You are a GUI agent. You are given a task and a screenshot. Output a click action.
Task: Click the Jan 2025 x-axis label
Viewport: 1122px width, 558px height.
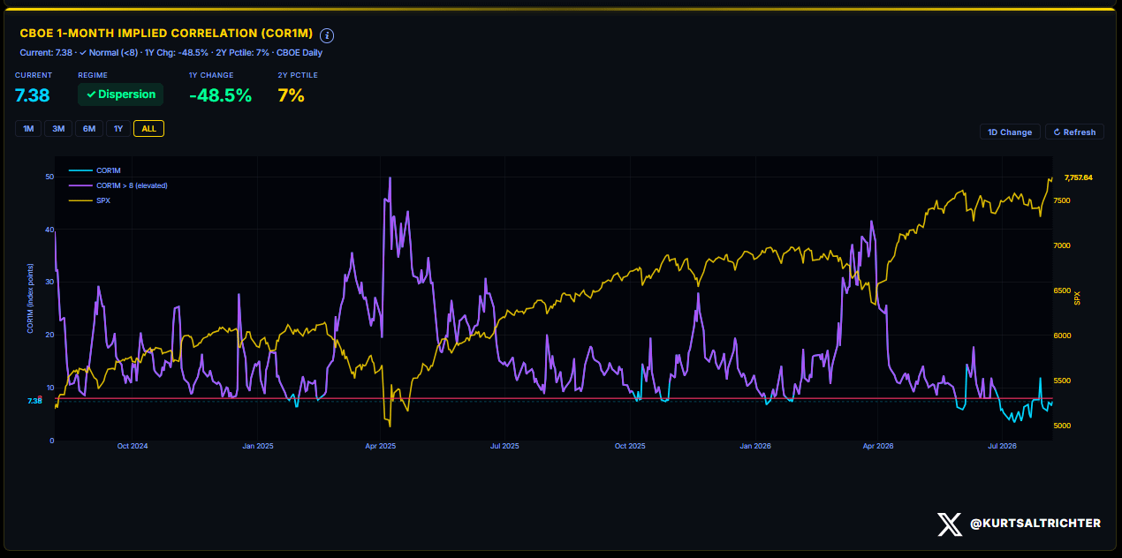(x=258, y=446)
